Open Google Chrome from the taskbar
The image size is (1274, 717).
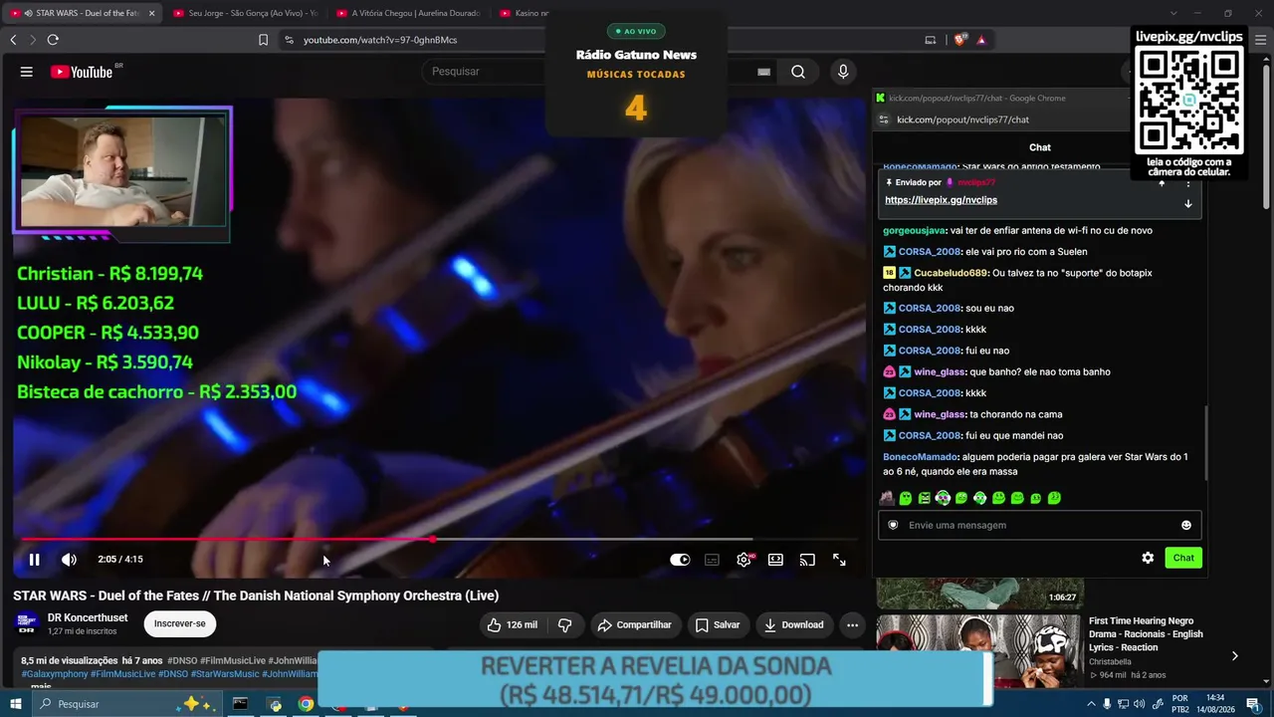click(x=306, y=704)
